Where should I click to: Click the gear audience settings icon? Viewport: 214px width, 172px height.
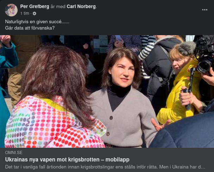point(34,13)
